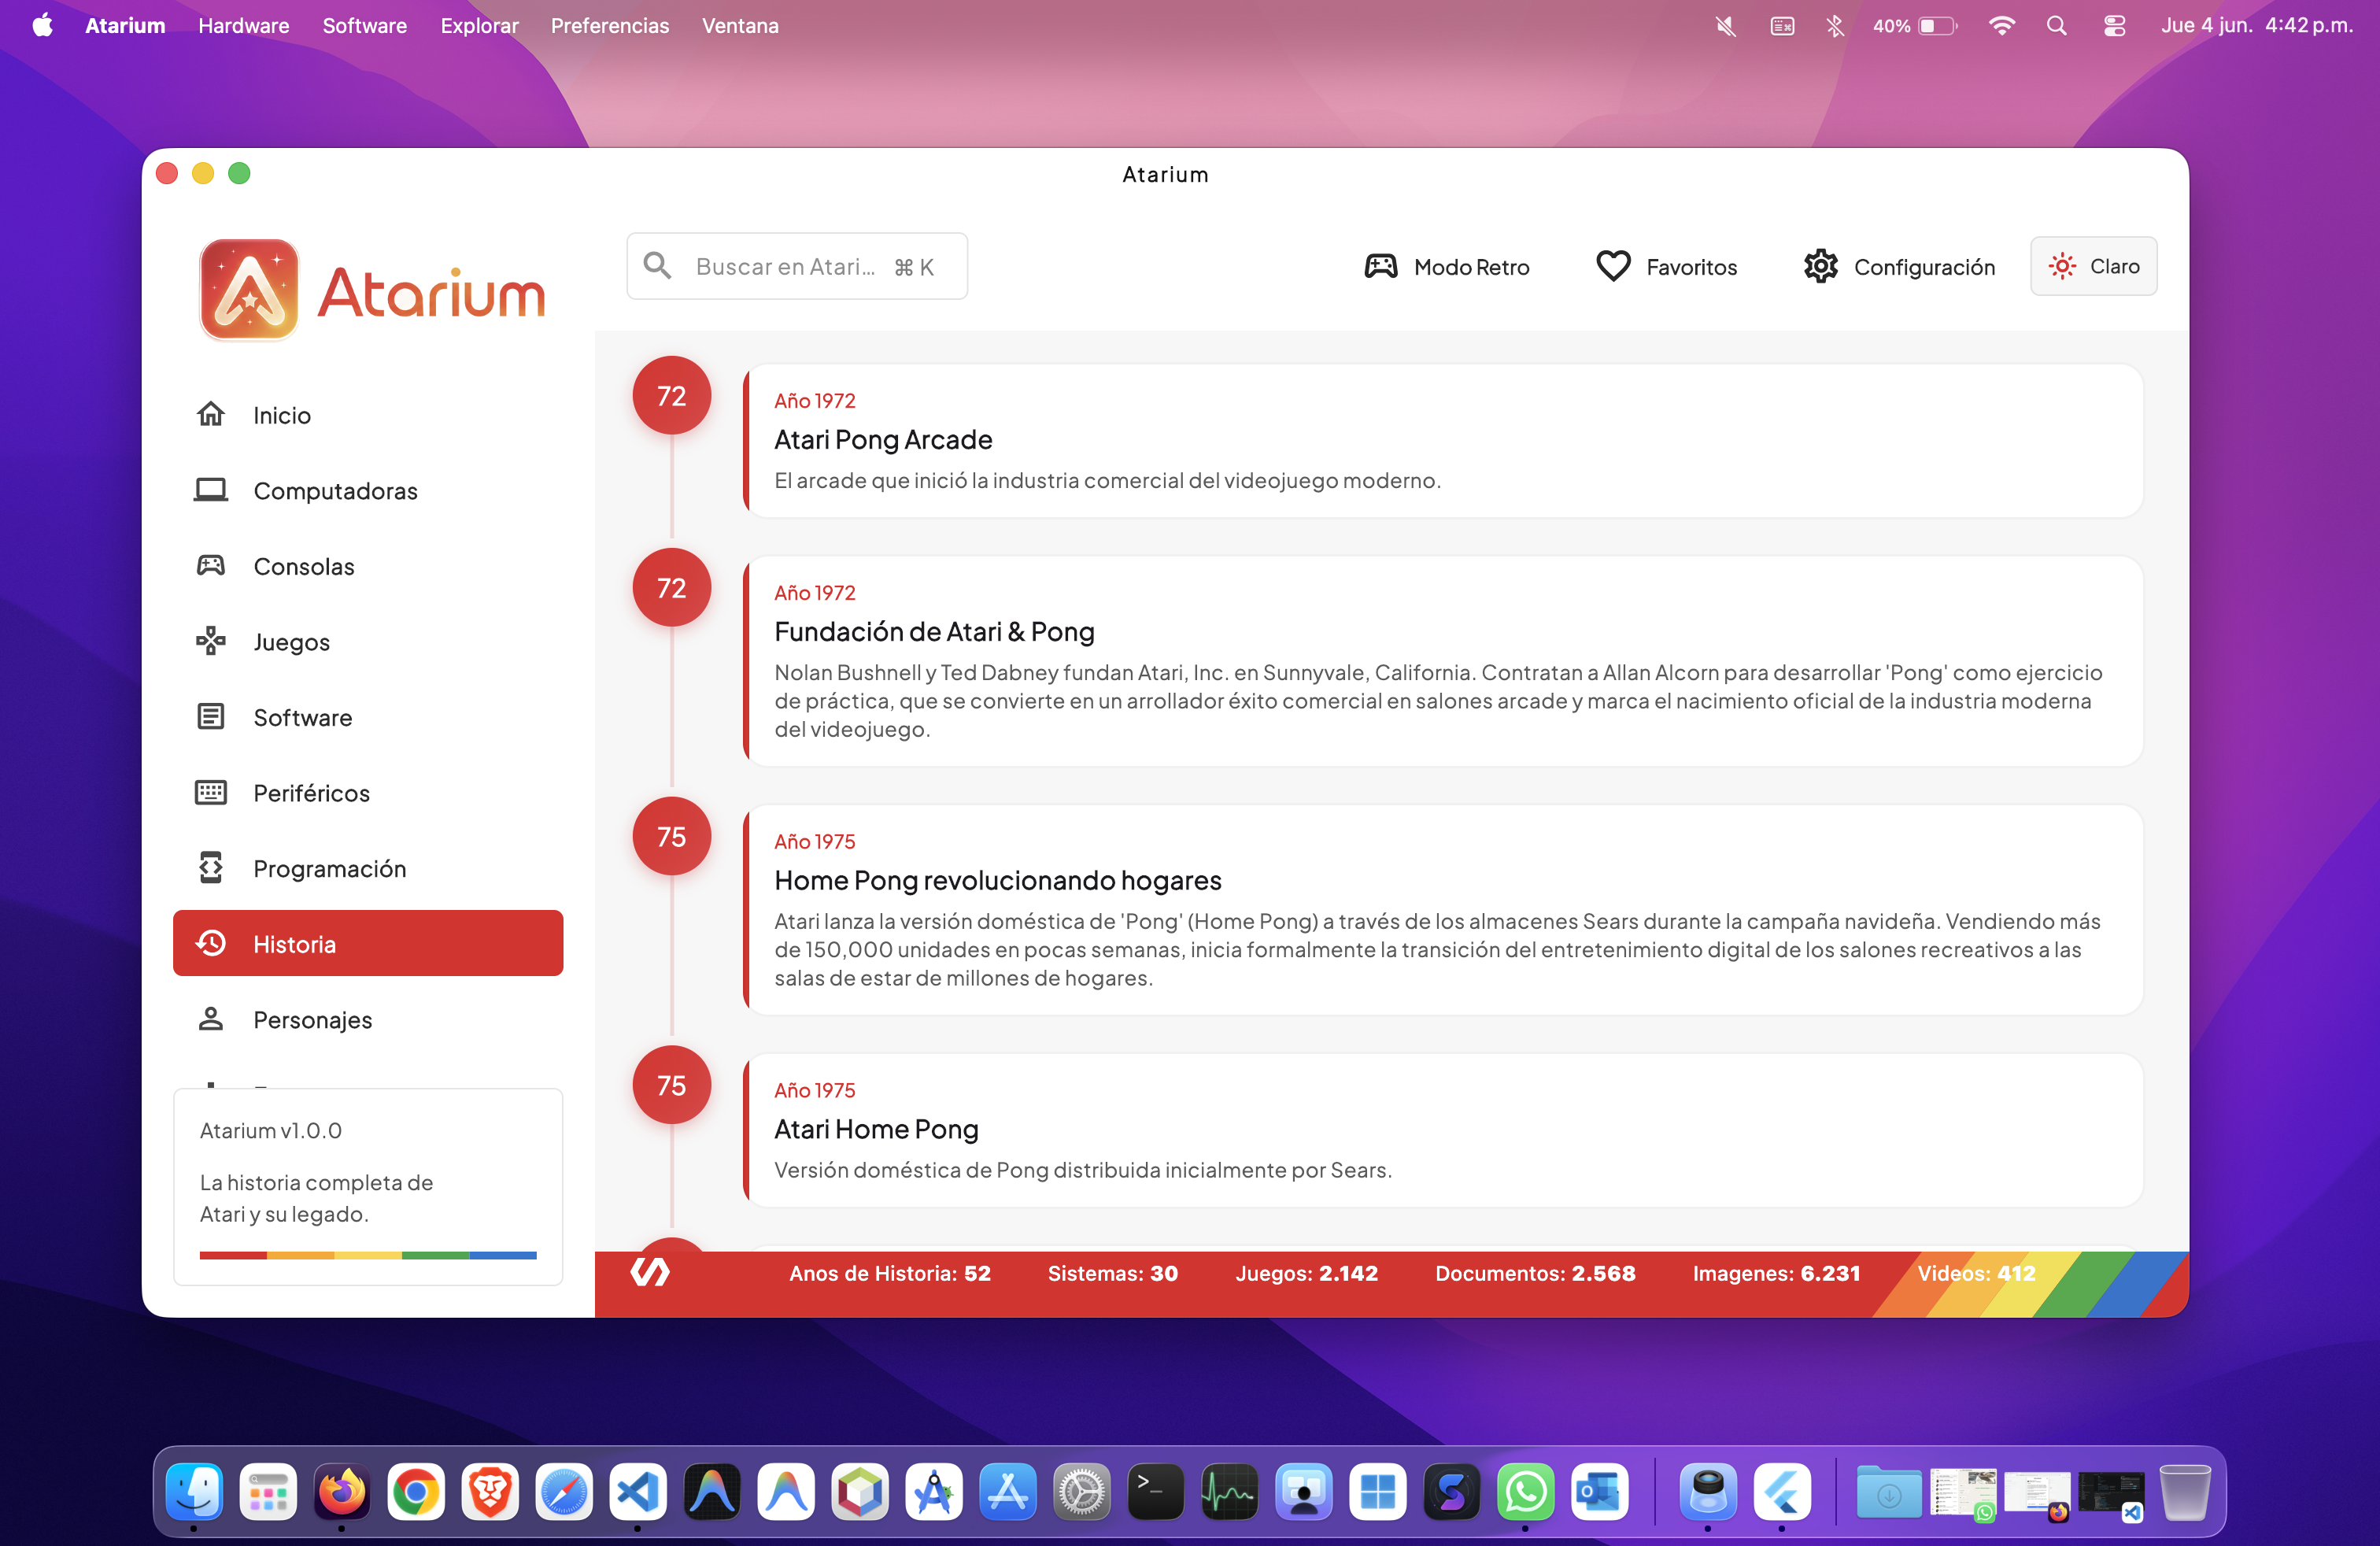Click the Favoritos heart icon
2380x1546 pixels.
1613,266
